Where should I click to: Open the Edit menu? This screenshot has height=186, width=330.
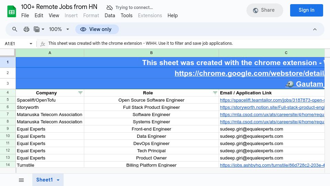click(x=39, y=15)
